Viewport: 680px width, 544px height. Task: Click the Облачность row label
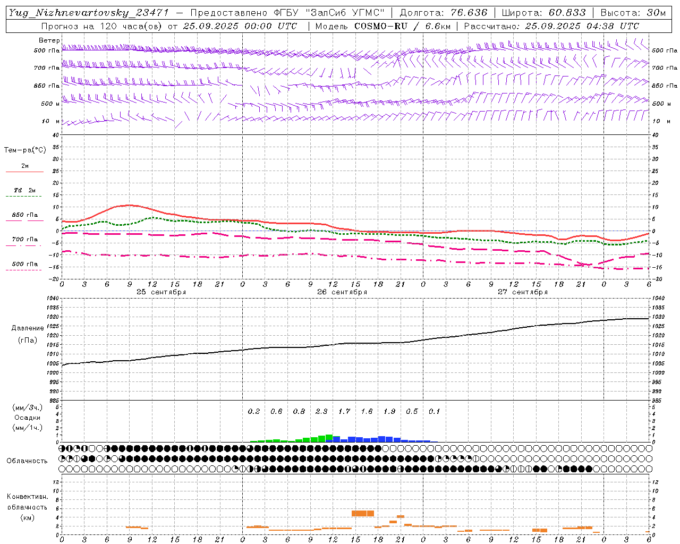point(27,461)
